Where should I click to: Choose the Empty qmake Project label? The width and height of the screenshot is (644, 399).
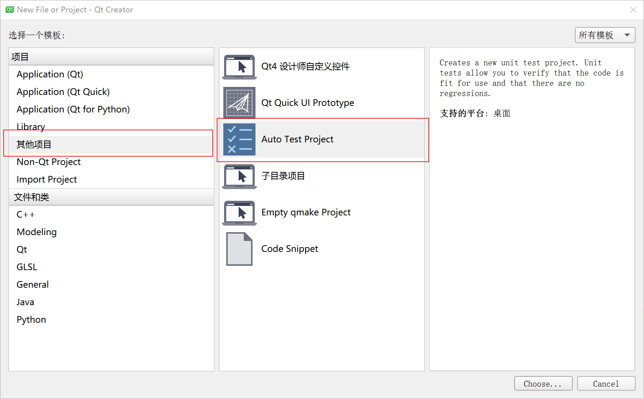(306, 212)
